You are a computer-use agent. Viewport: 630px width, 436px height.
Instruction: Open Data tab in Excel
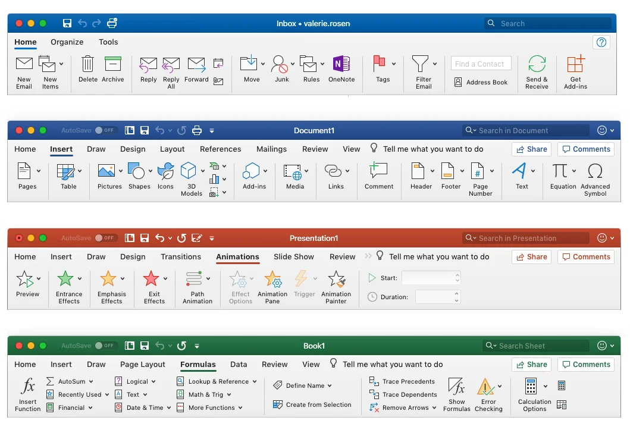[x=239, y=365]
